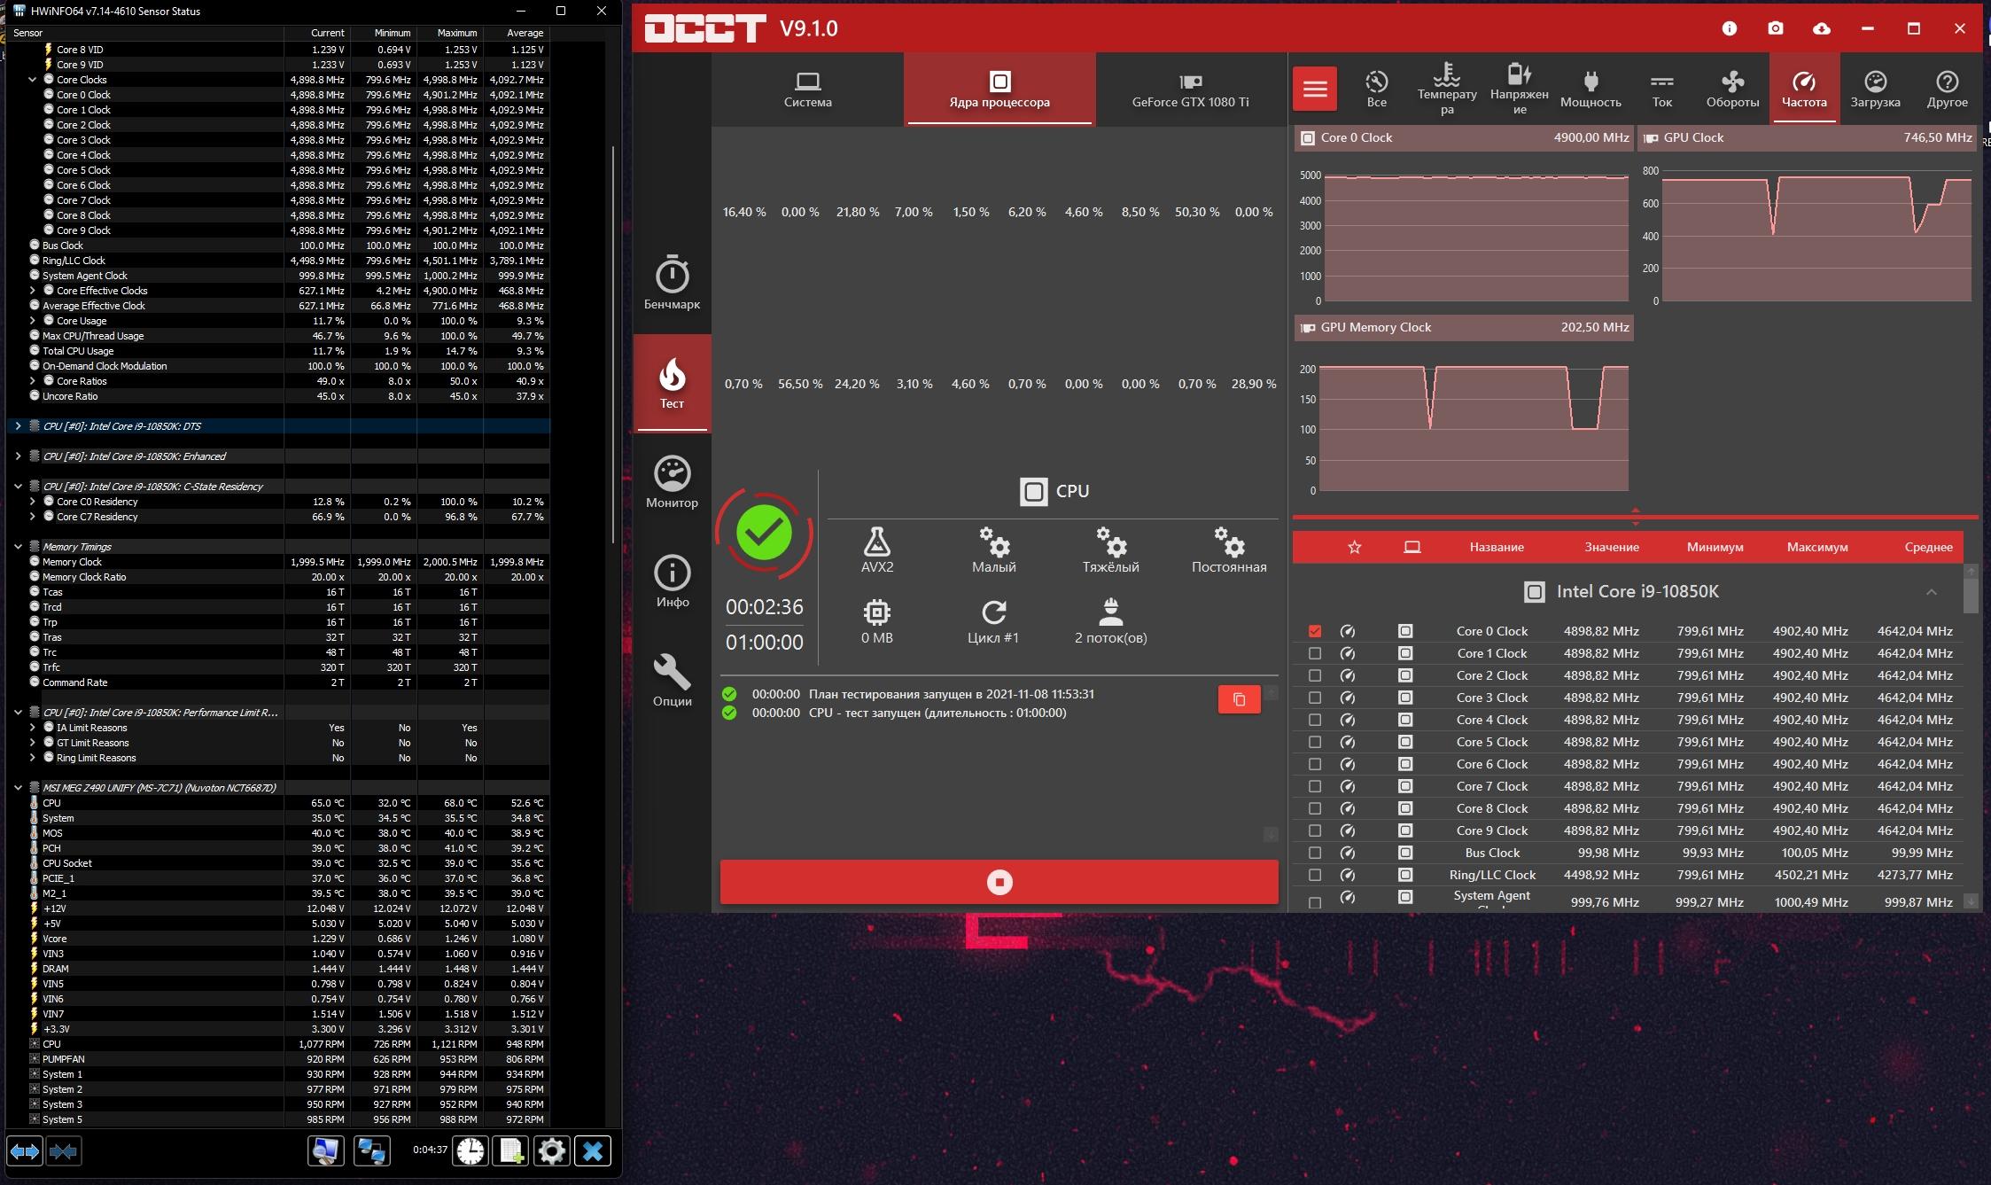Open the Обороты fan speed tab
The width and height of the screenshot is (1991, 1185).
[1732, 89]
